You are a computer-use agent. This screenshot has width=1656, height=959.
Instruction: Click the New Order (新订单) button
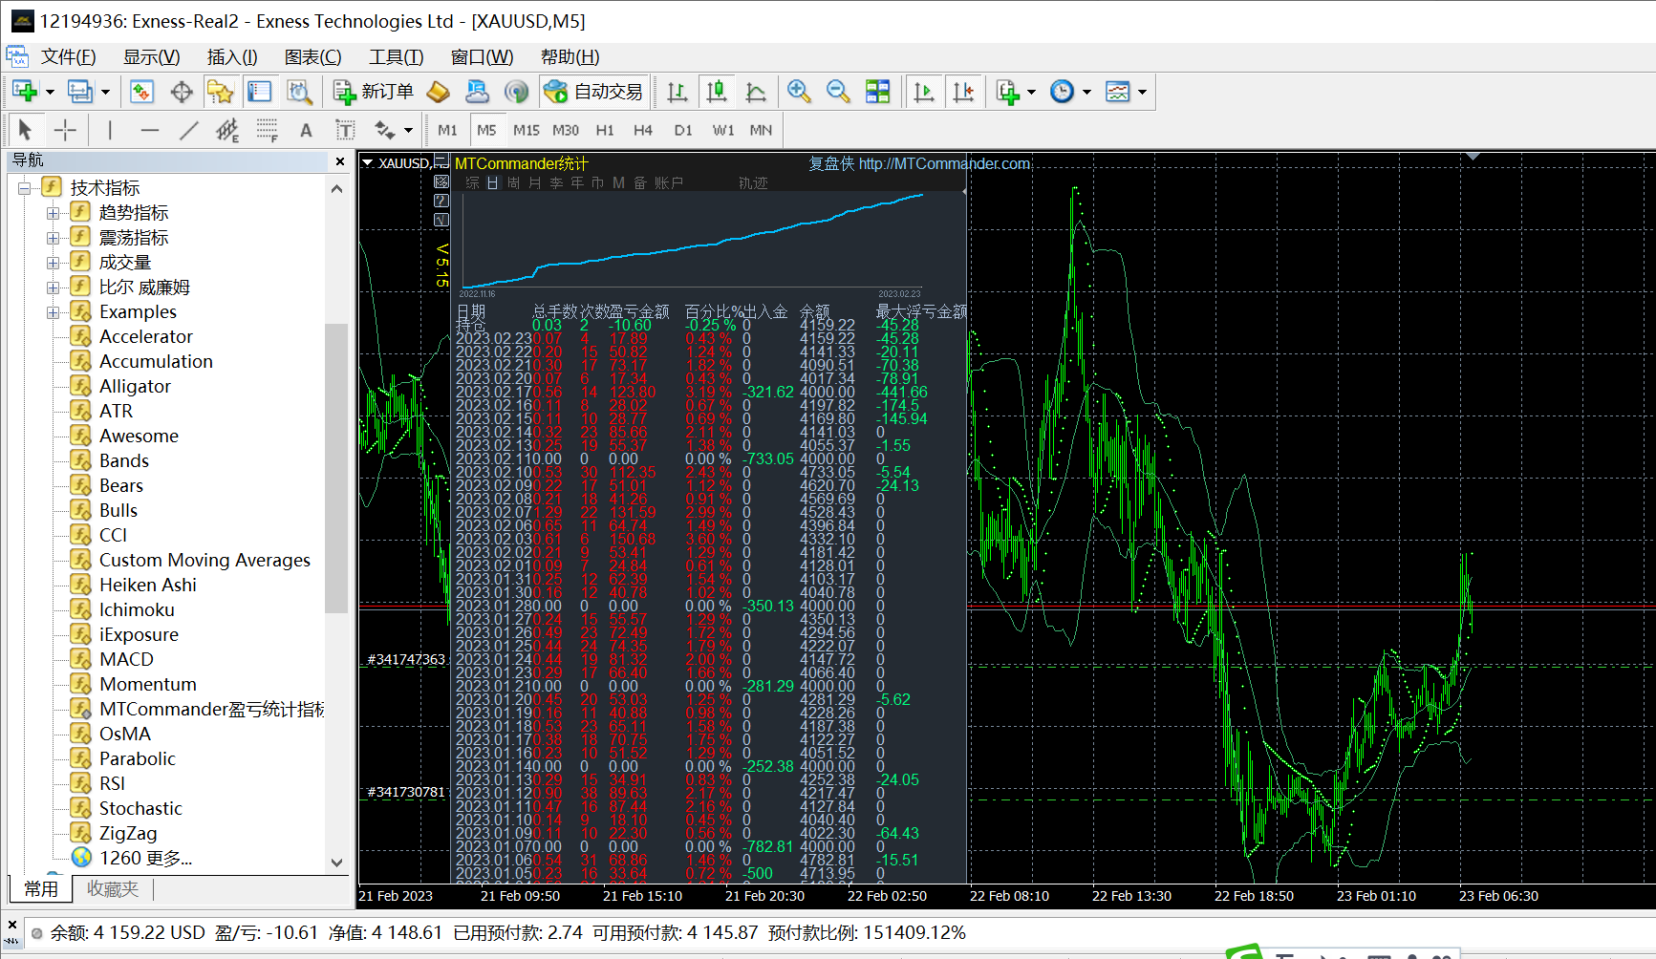(x=374, y=92)
